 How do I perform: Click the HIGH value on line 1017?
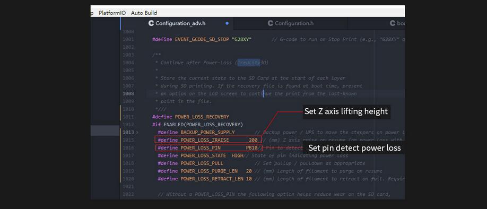tap(238, 155)
